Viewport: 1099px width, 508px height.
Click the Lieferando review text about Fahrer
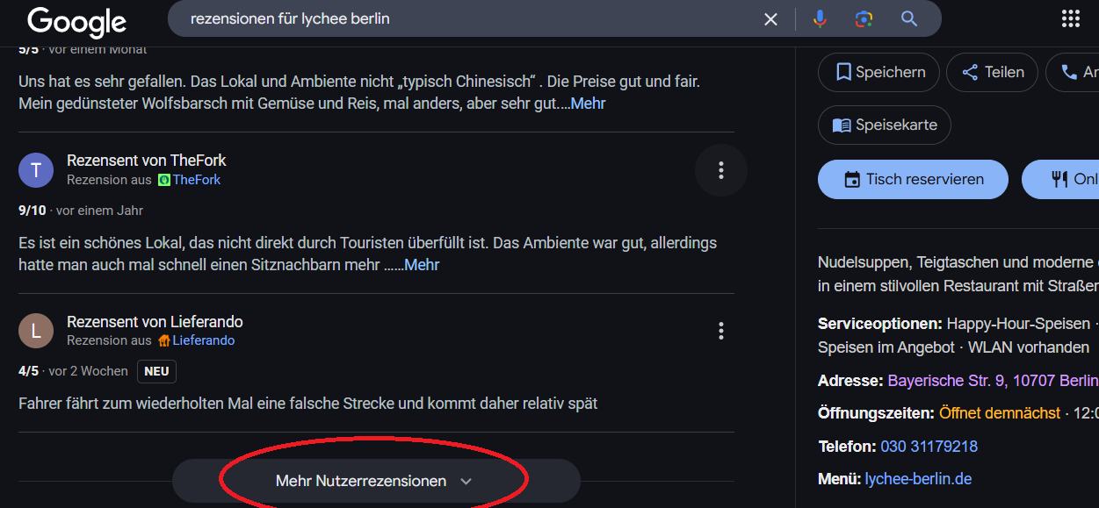307,404
